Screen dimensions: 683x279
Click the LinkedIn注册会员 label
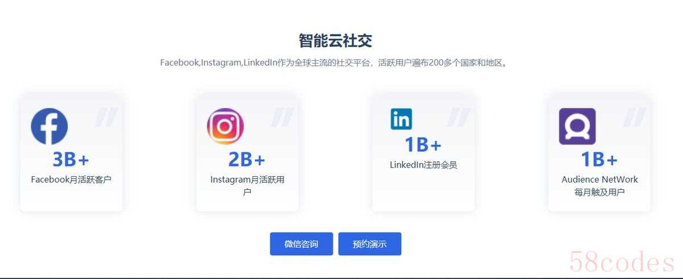423,165
